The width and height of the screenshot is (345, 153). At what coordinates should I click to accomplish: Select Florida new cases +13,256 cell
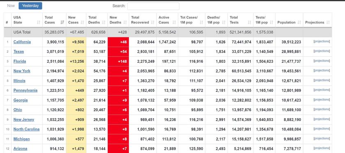pyautogui.click(x=76, y=62)
